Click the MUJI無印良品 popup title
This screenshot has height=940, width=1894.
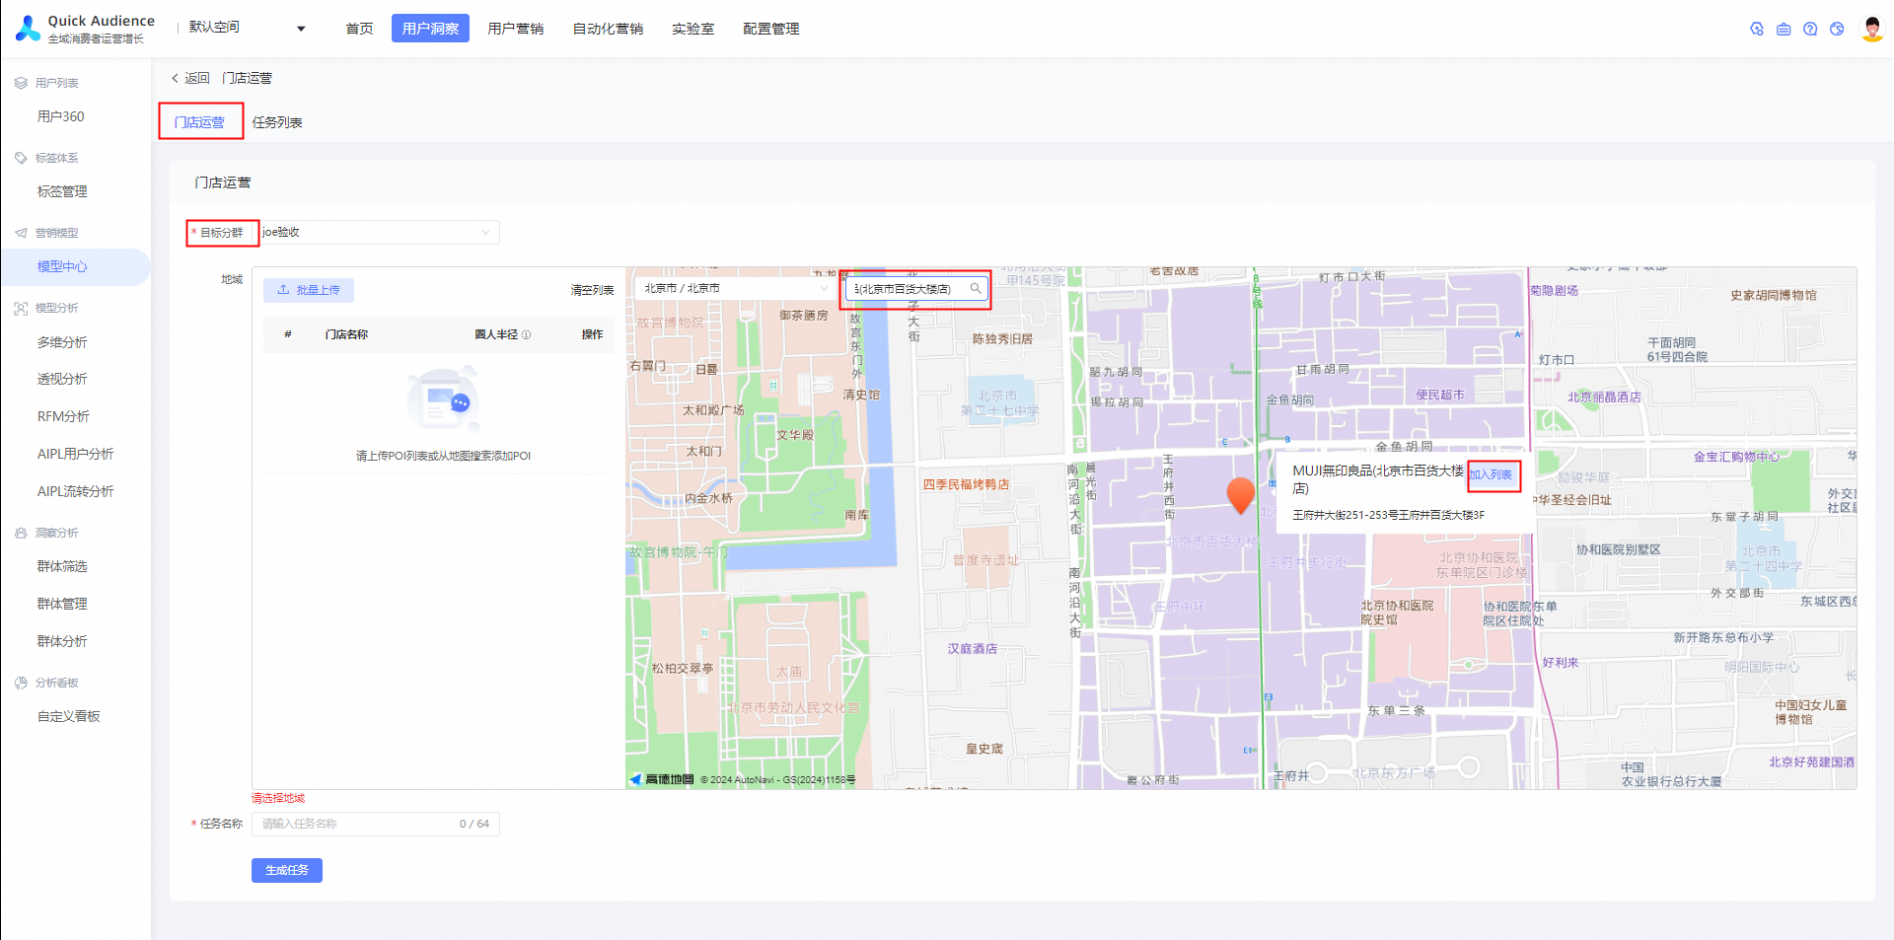(1378, 479)
